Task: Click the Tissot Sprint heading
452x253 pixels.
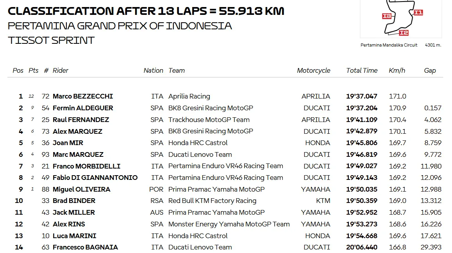Action: point(51,40)
